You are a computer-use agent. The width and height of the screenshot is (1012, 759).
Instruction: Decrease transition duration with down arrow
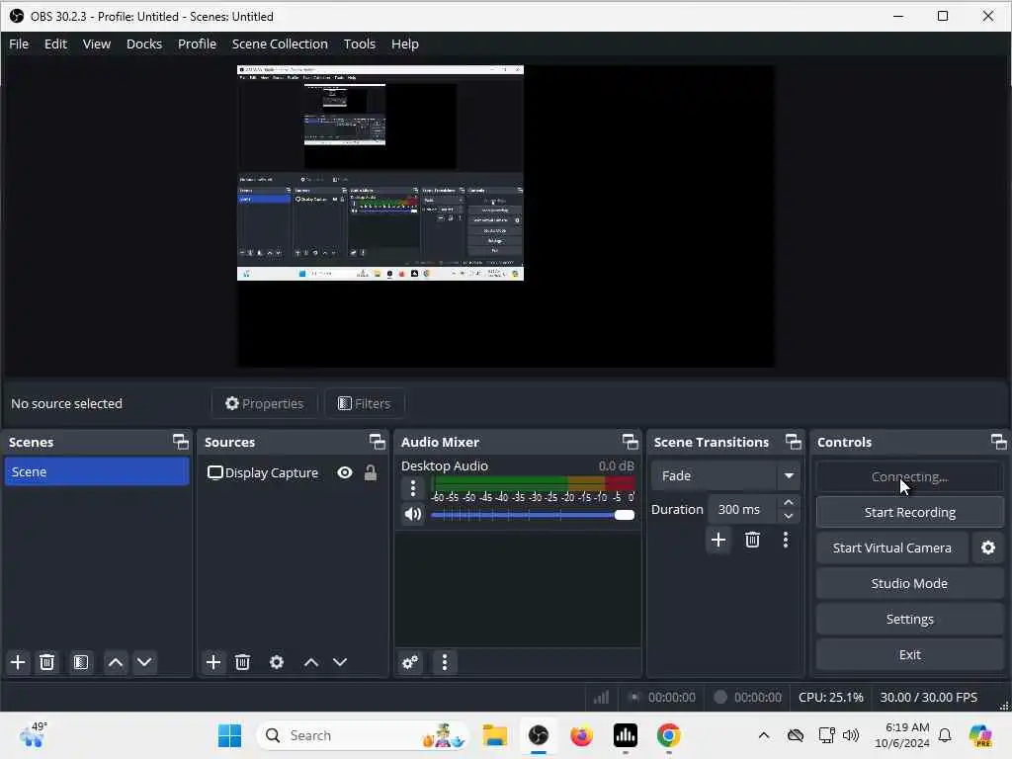tap(788, 516)
